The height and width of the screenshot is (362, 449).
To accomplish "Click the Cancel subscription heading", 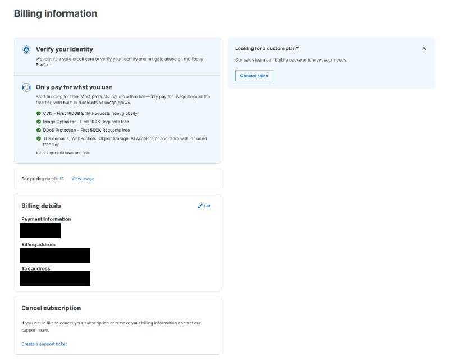I will point(51,308).
